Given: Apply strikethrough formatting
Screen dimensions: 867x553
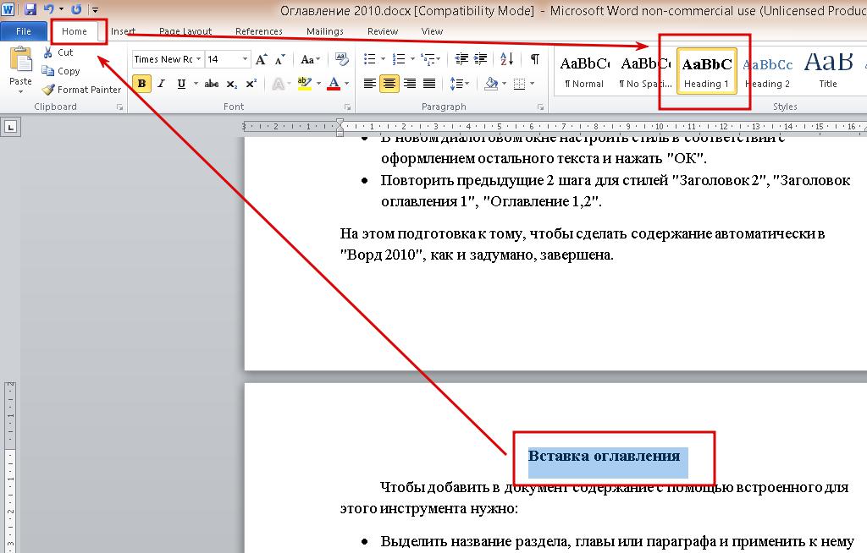Looking at the screenshot, I should (212, 84).
